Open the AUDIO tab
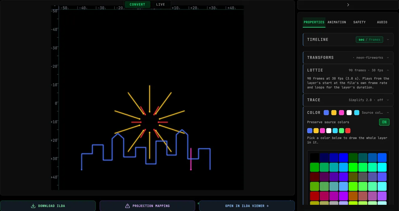Viewport: 399px width, 211px height. click(x=382, y=22)
